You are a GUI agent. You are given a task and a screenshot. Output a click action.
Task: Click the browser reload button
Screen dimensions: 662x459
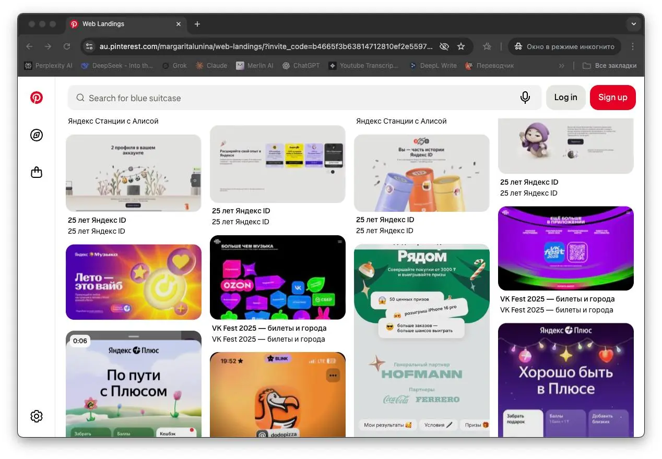pyautogui.click(x=67, y=46)
